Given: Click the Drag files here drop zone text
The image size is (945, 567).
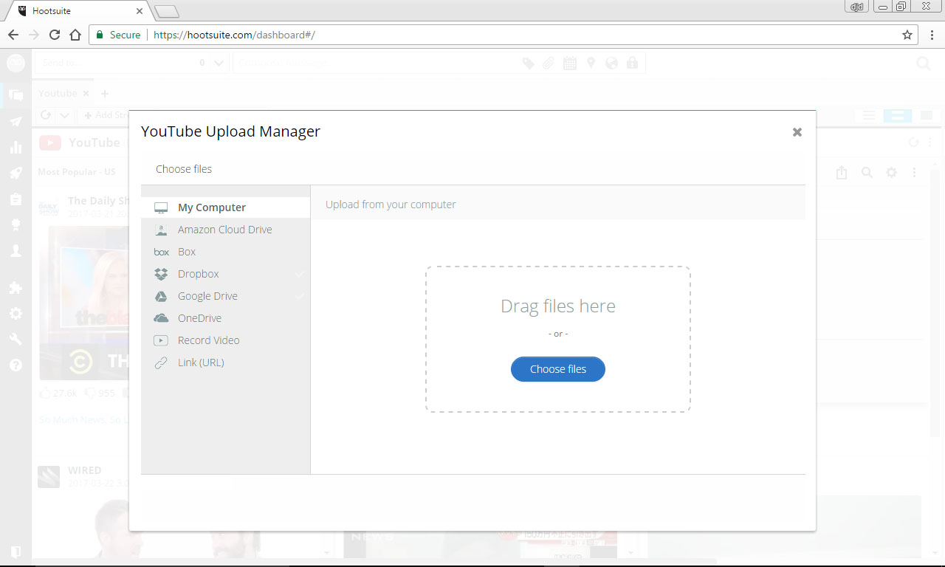Looking at the screenshot, I should (x=558, y=306).
